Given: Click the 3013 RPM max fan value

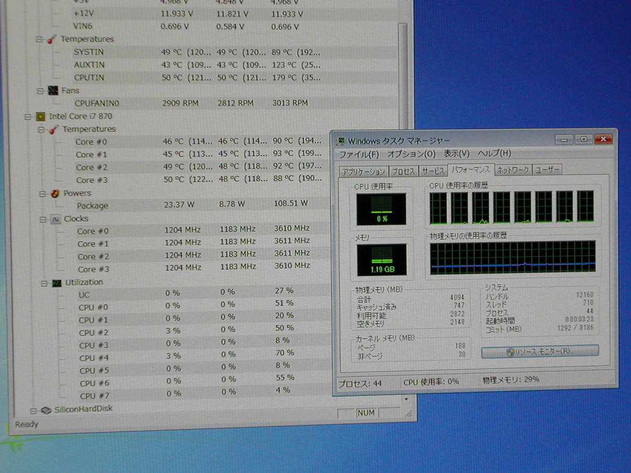Looking at the screenshot, I should click(290, 103).
